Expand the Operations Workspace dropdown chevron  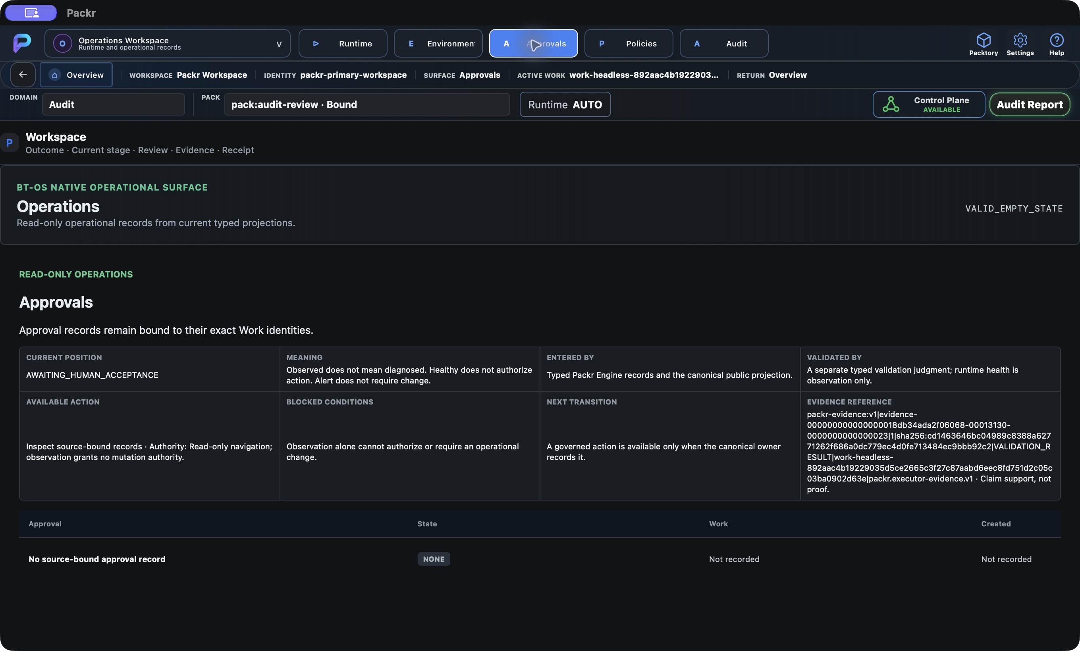(x=279, y=44)
